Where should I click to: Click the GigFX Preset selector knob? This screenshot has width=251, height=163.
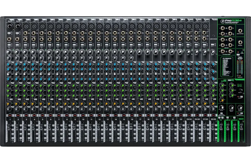click(x=241, y=90)
